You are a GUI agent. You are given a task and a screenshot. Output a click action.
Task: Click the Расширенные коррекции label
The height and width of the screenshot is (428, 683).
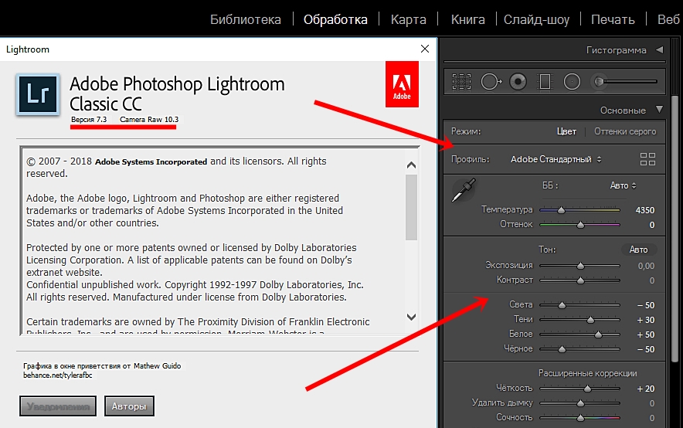[x=587, y=373]
